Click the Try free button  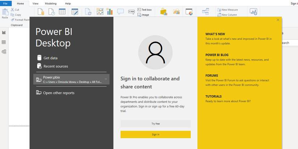[155, 124]
